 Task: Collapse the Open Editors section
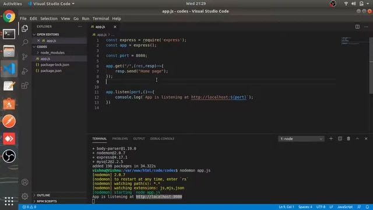pos(59,34)
